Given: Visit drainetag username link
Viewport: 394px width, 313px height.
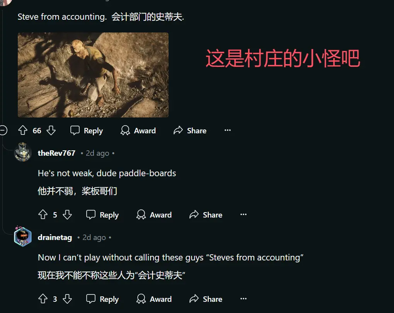Looking at the screenshot, I should (55, 237).
